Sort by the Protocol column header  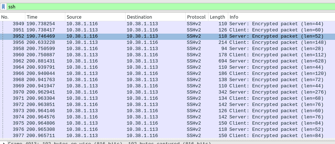(197, 17)
